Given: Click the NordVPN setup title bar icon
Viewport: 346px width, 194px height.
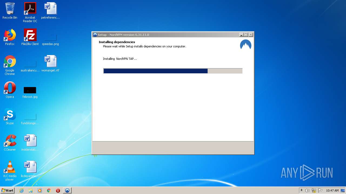Looking at the screenshot, I should [95, 35].
